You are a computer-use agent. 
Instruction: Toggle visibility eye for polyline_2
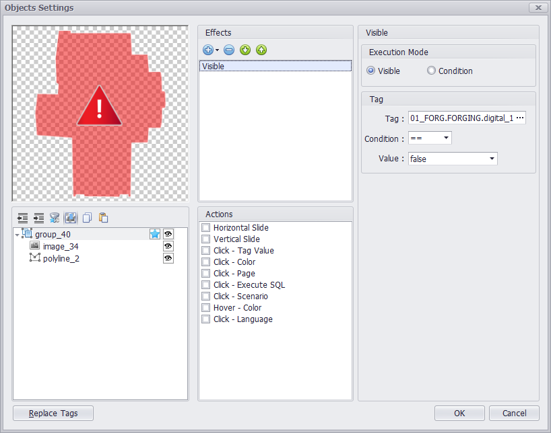click(x=168, y=259)
